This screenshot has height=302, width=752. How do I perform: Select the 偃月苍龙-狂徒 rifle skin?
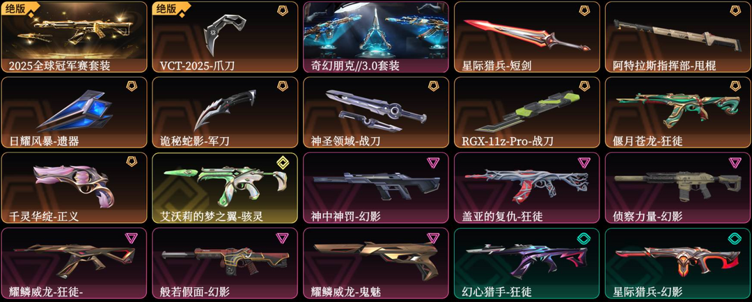click(677, 112)
